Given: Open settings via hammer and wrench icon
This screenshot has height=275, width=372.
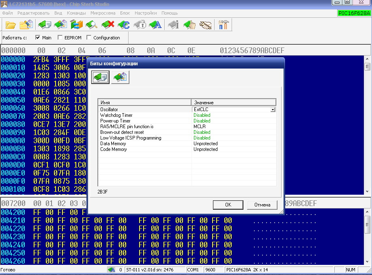Looking at the screenshot, I should (223, 25).
